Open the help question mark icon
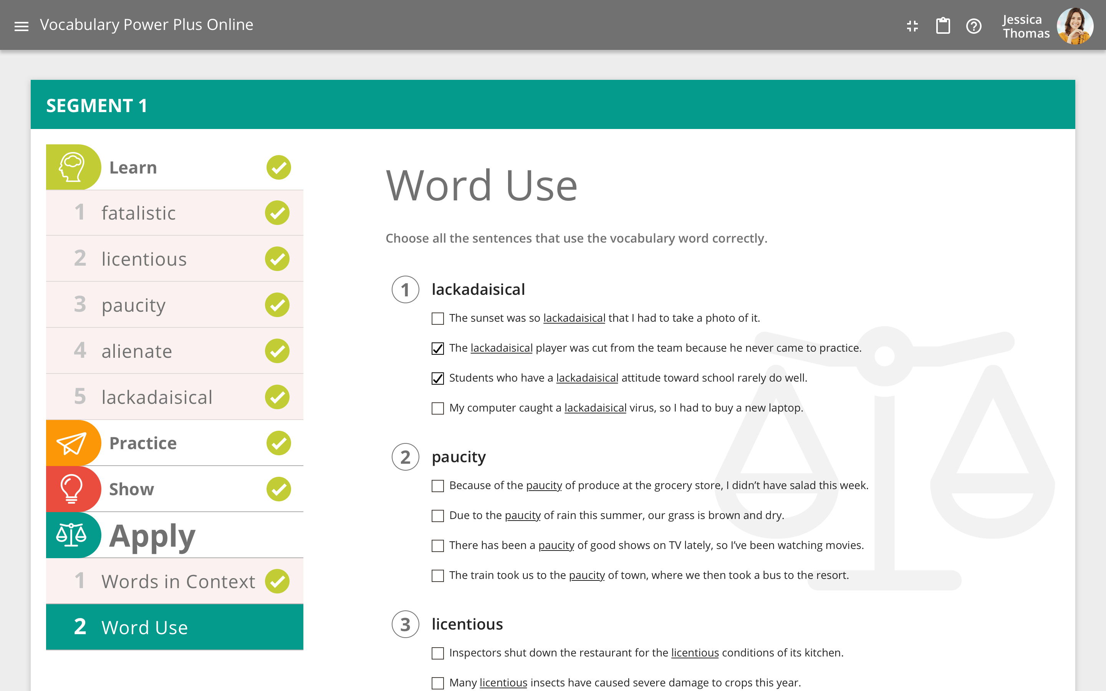Viewport: 1106px width, 691px height. [x=974, y=26]
